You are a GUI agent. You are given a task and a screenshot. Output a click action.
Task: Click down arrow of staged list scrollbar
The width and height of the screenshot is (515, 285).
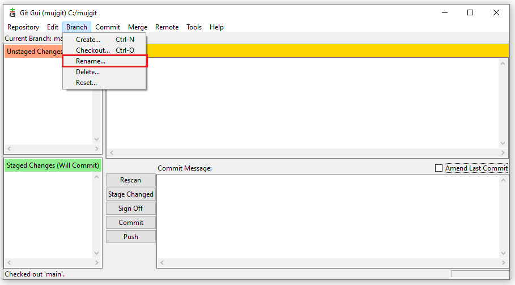coord(96,253)
